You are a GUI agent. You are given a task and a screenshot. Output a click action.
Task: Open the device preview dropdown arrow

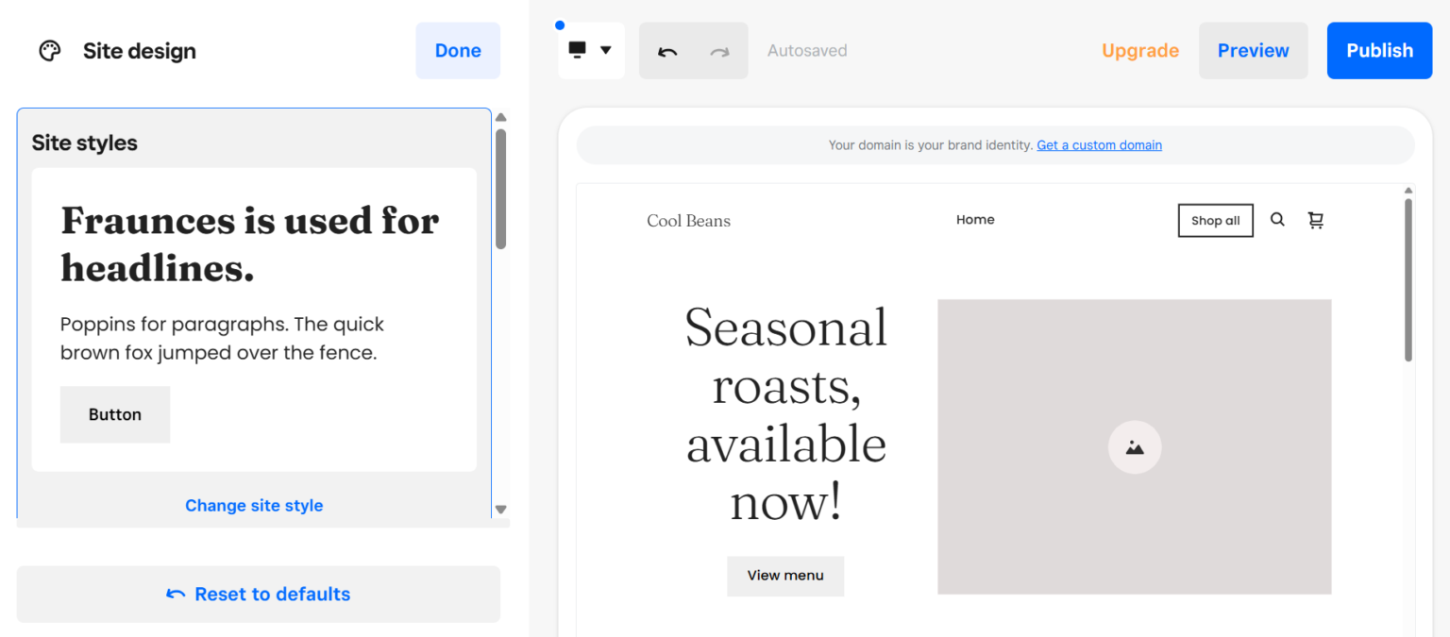tap(604, 50)
